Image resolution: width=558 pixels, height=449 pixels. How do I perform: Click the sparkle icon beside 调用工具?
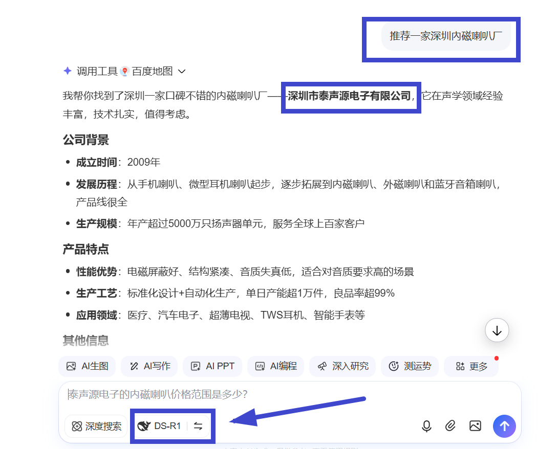[x=67, y=71]
